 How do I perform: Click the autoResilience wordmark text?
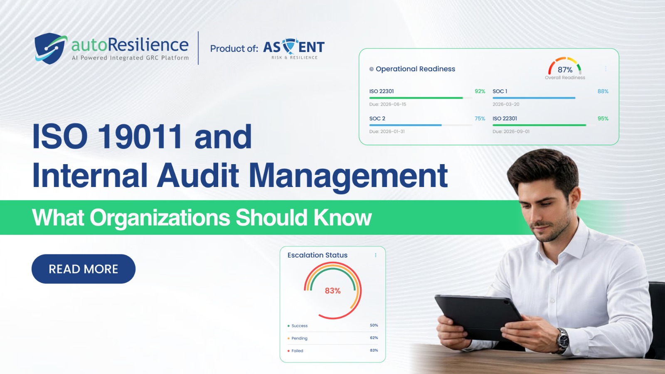coord(130,44)
